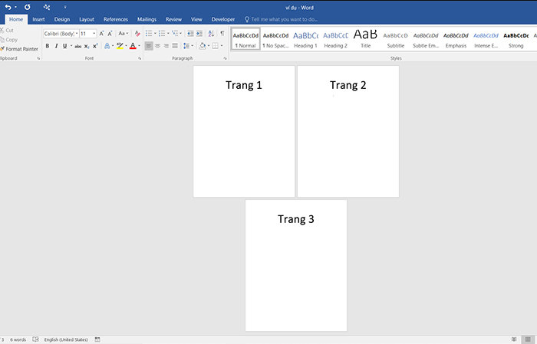
Task: Open the Clipboard pane launcher
Action: (x=38, y=58)
